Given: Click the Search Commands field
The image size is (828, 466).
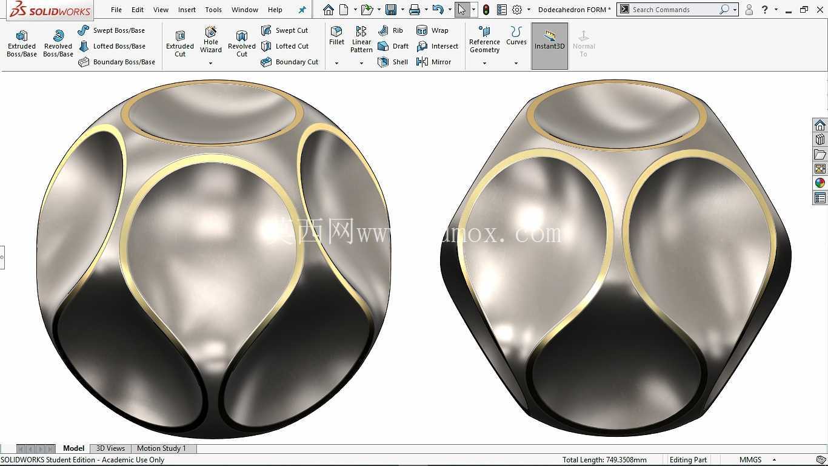Looking at the screenshot, I should pyautogui.click(x=674, y=10).
